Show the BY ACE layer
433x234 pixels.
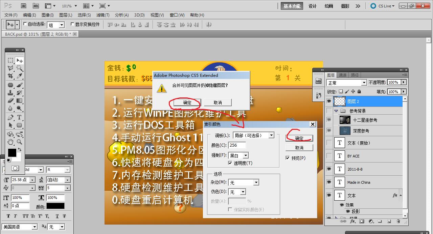tap(328, 156)
